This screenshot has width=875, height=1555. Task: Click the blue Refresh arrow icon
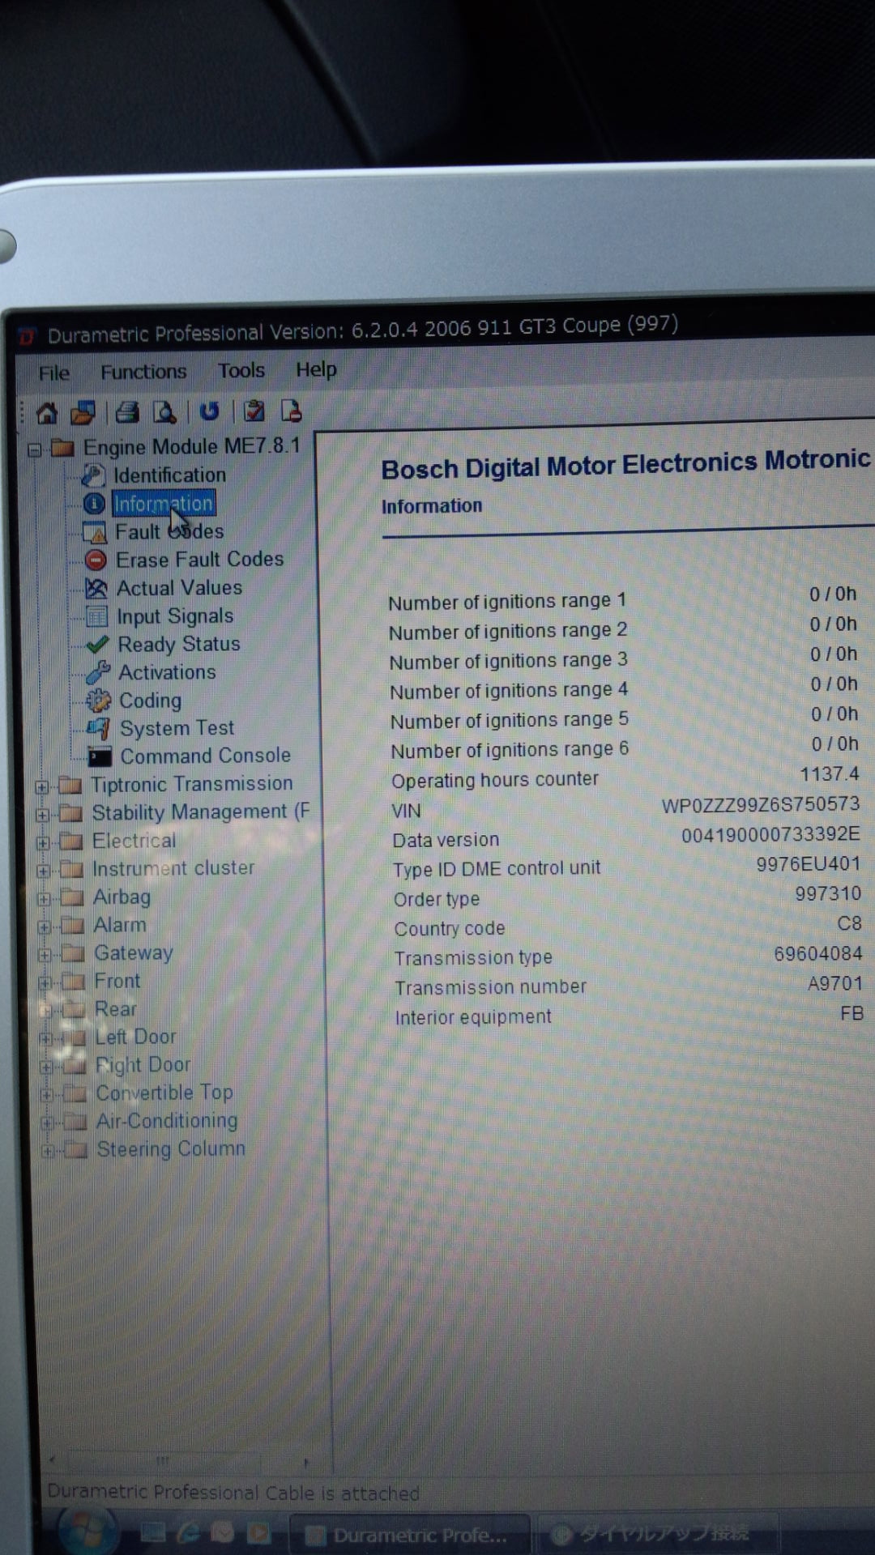210,411
